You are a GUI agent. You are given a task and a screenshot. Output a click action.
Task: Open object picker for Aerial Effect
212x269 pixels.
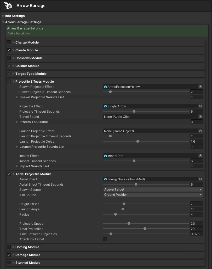point(200,179)
